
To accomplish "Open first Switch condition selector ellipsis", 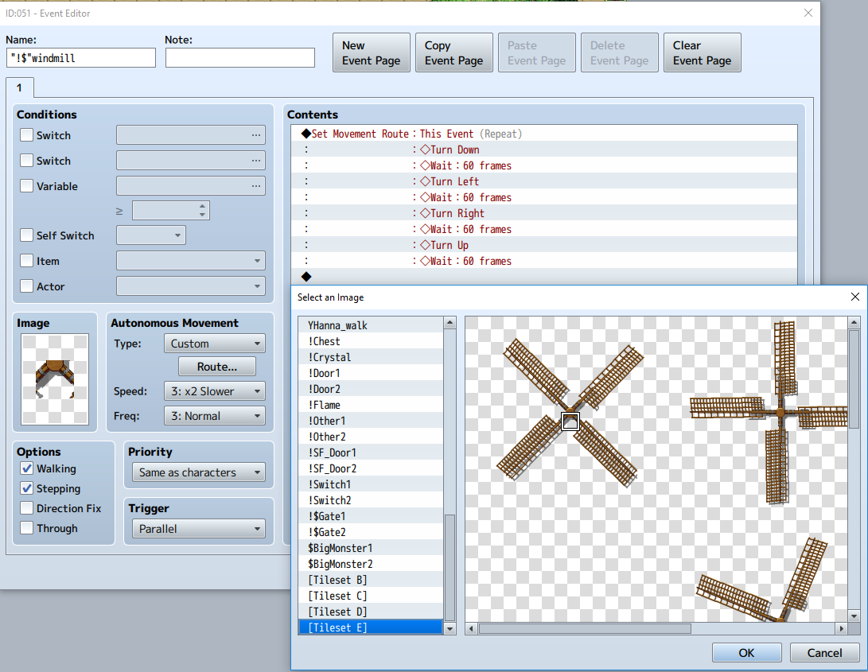I will point(255,135).
